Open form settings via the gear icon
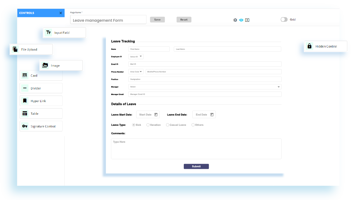This screenshot has height=200, width=352. (235, 20)
